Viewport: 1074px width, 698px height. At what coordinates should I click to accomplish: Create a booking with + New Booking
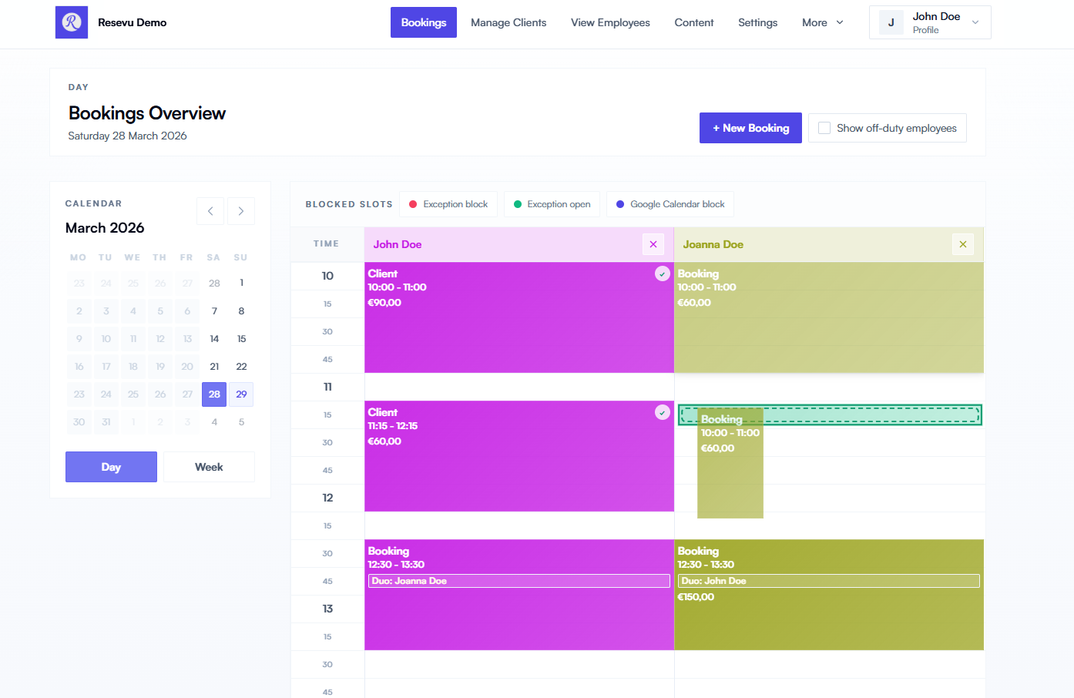coord(750,127)
